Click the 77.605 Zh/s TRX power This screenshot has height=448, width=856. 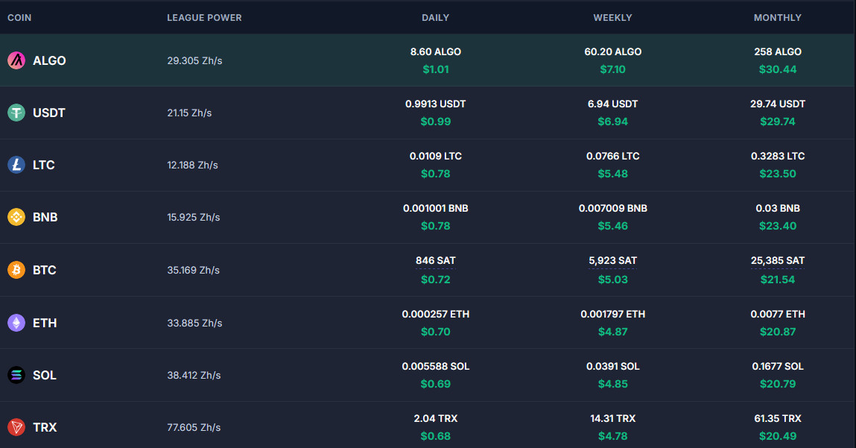coord(194,427)
